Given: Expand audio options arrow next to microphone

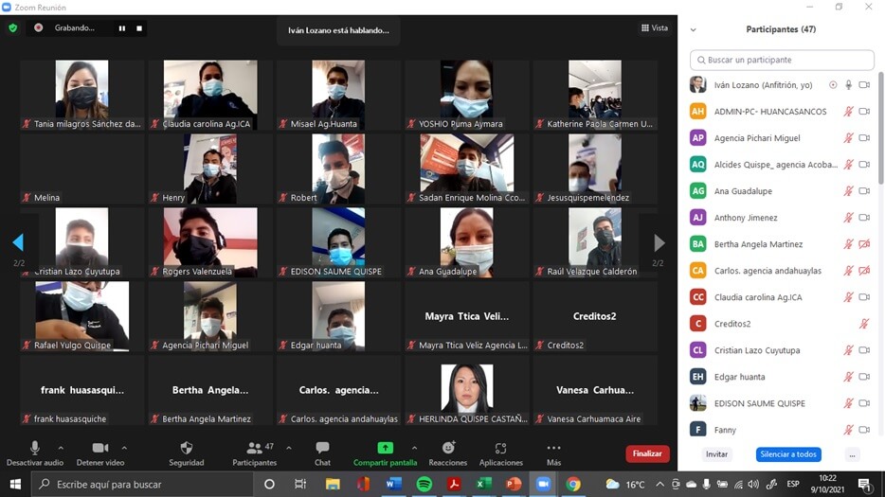Looking at the screenshot, I should (x=61, y=448).
